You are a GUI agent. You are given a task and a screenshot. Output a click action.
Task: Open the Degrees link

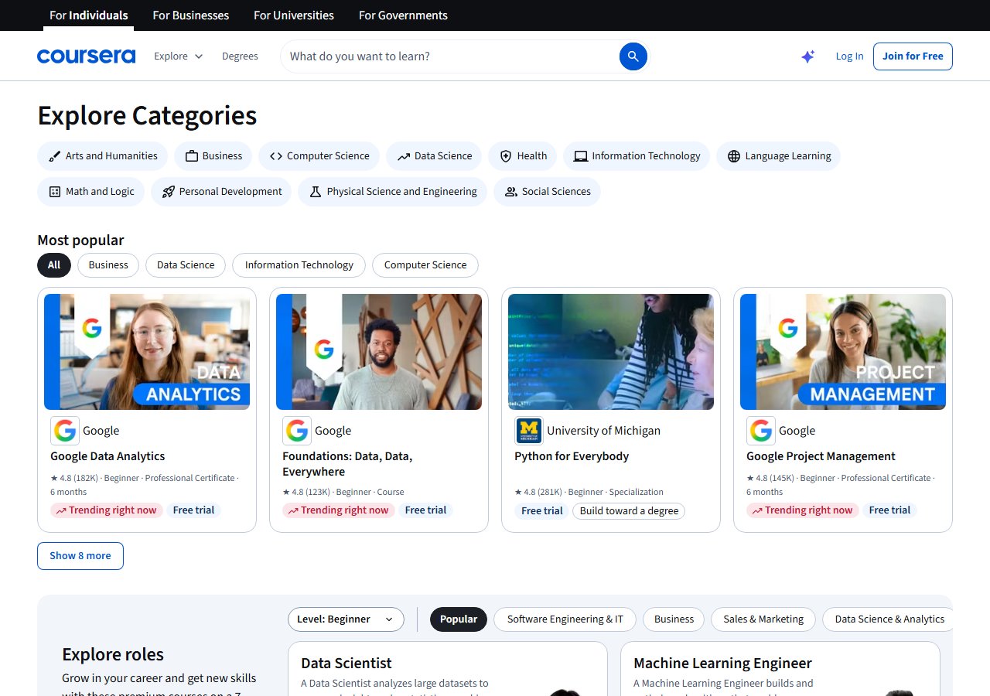240,56
